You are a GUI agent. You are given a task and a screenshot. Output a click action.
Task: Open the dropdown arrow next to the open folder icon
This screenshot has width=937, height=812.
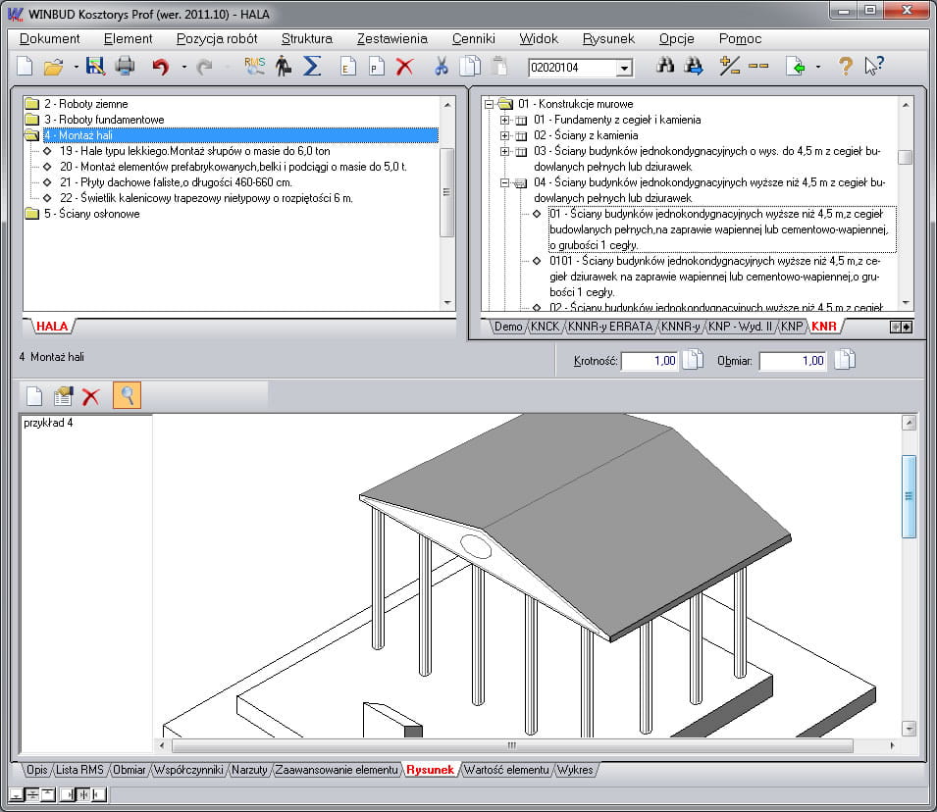point(75,67)
